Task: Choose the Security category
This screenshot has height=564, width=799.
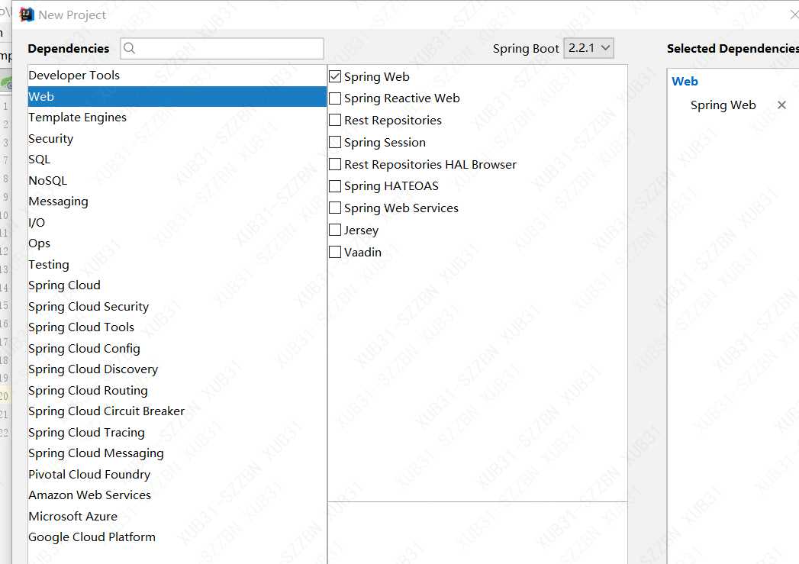Action: coord(177,139)
